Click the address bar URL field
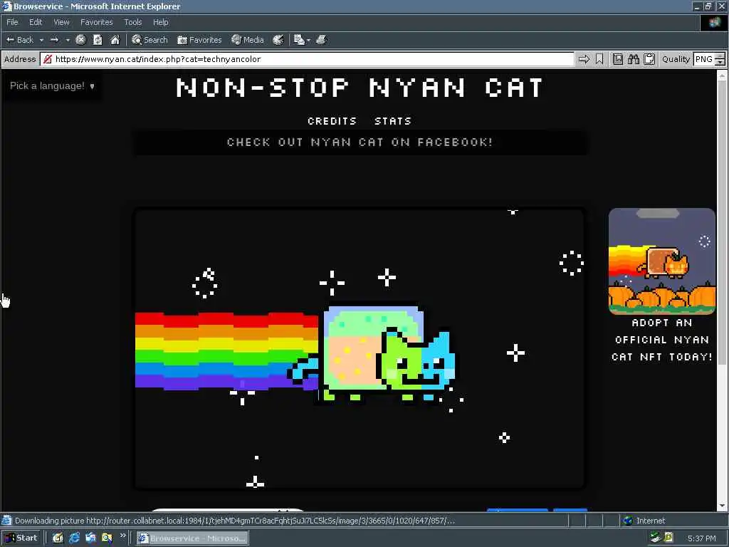The image size is (729, 547). coord(307,59)
